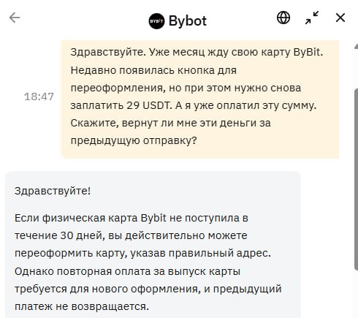
Task: Click scrollbar track above the thumb
Action: [x=356, y=69]
